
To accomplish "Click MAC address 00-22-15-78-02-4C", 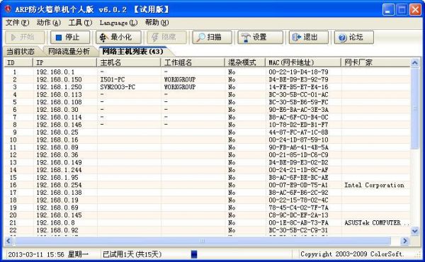I will click(298, 200).
